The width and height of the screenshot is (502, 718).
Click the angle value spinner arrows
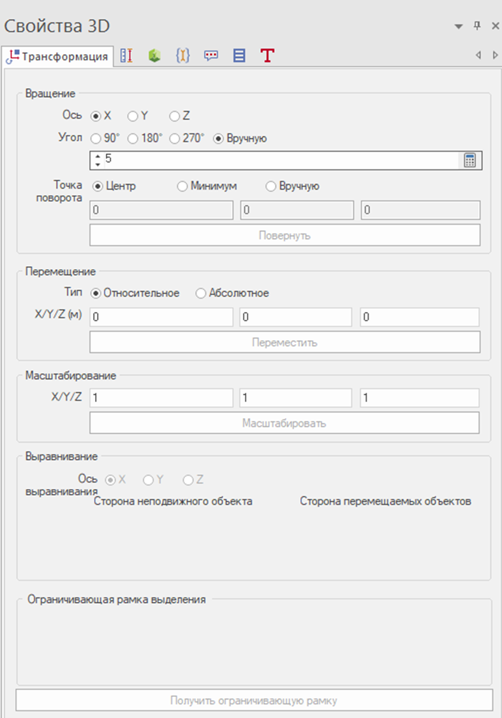[98, 160]
